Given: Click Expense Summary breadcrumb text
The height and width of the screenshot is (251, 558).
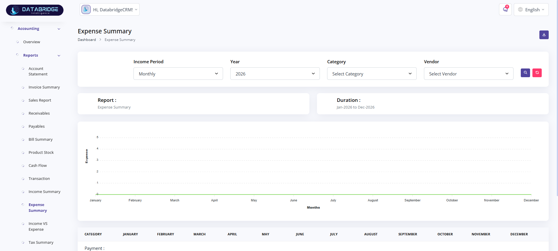Looking at the screenshot, I should pos(120,40).
